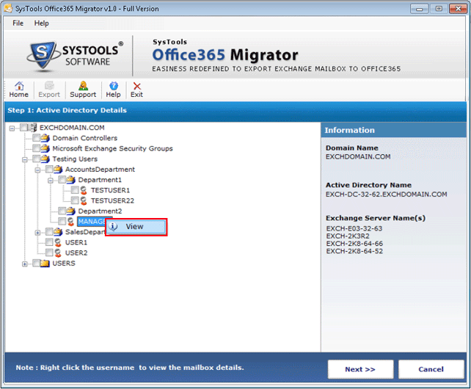Viewport: 471px width, 389px height.
Task: Choose View from the context menu
Action: click(136, 227)
